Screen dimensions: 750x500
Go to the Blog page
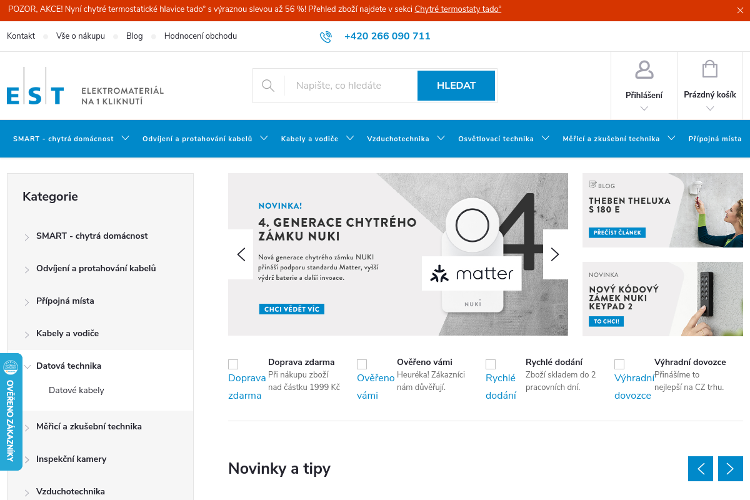[x=134, y=36]
